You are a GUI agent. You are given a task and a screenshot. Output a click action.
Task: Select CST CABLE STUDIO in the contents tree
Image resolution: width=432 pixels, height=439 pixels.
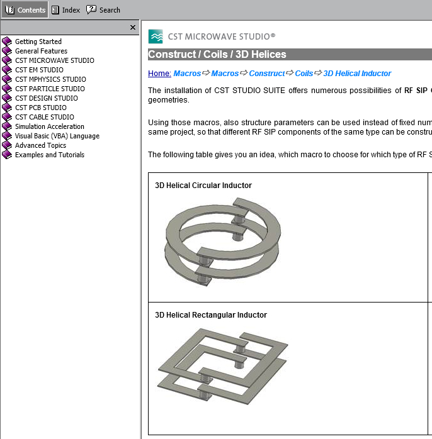[45, 117]
